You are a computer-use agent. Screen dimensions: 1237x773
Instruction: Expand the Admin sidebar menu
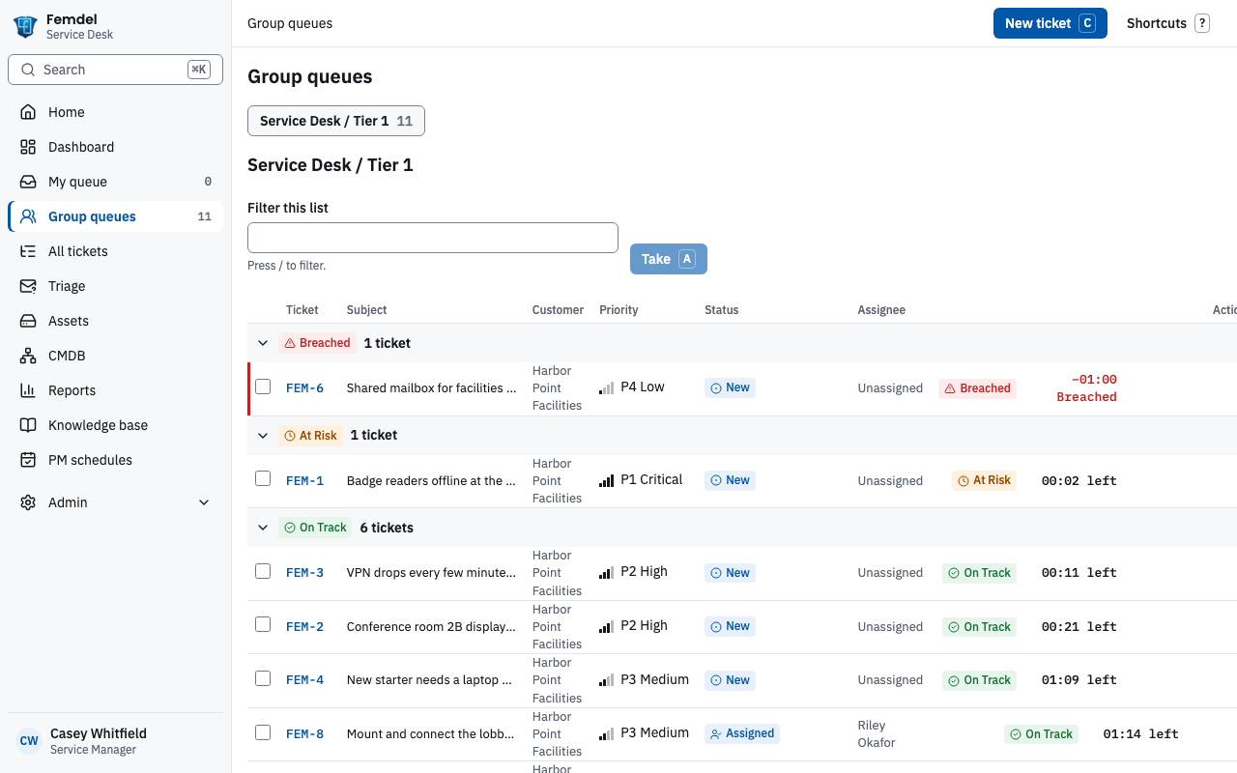click(115, 502)
